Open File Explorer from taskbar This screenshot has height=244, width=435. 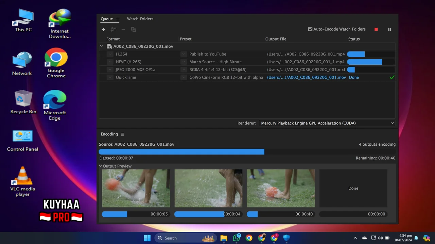point(224,238)
